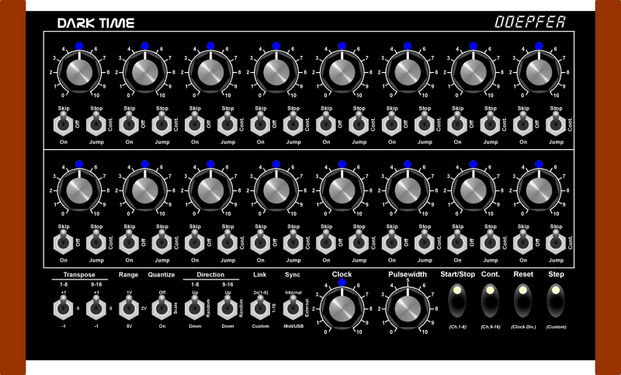Click the step 4 knob in upper row

[x=276, y=72]
